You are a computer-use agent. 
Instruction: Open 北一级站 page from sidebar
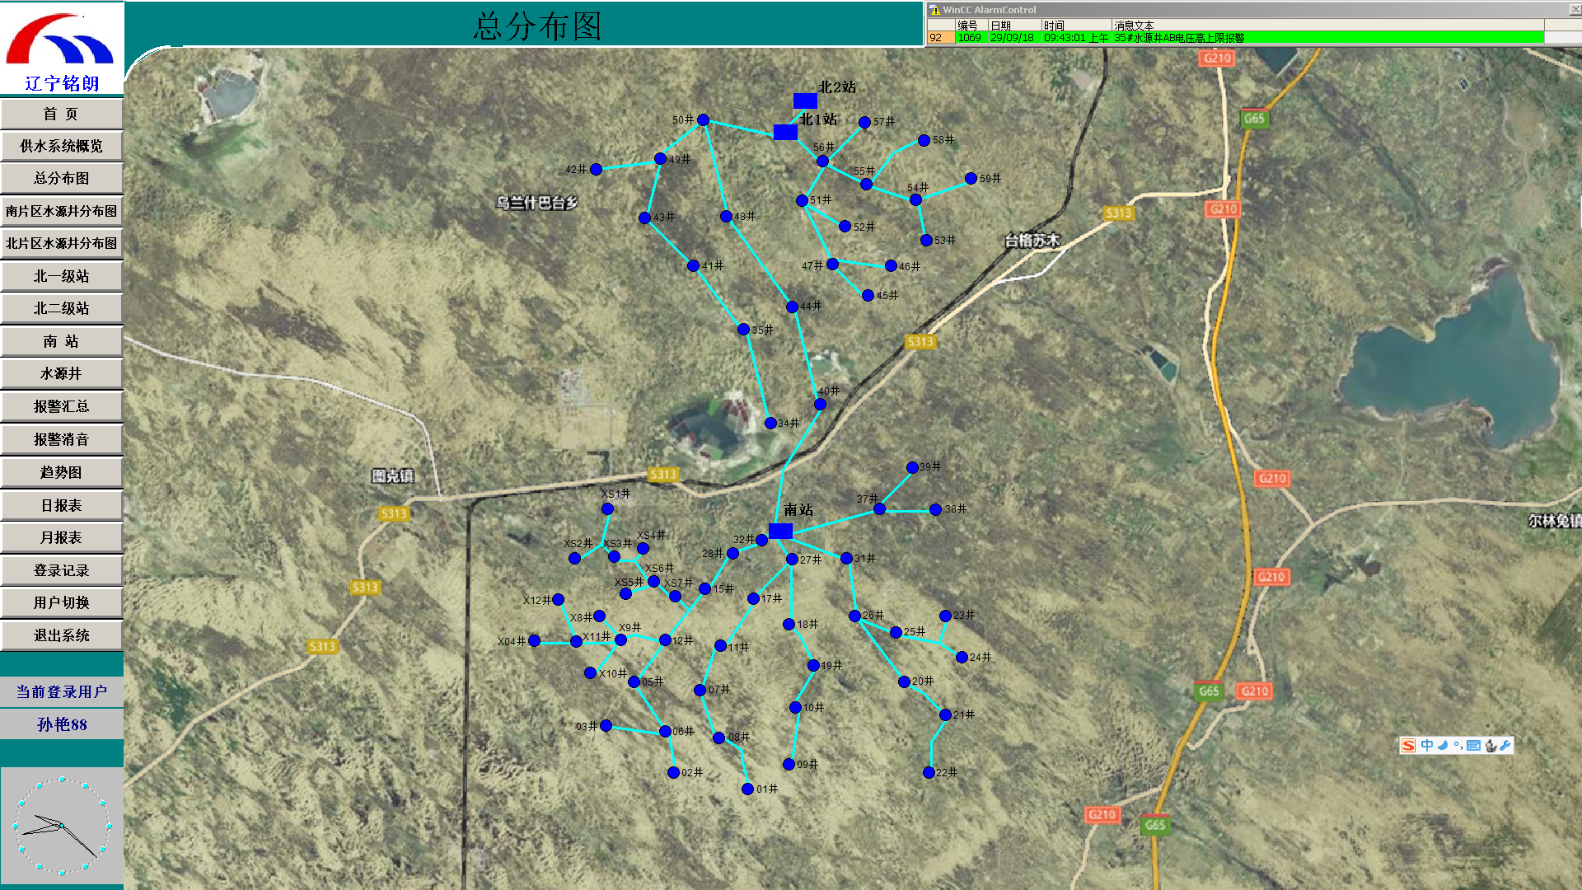pos(62,276)
